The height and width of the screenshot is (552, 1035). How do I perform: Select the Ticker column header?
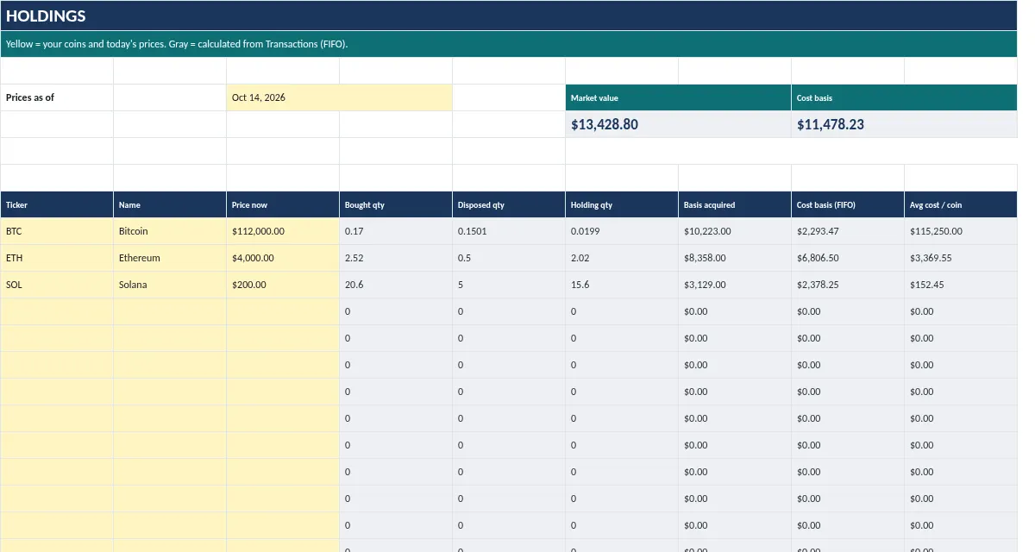click(x=57, y=204)
